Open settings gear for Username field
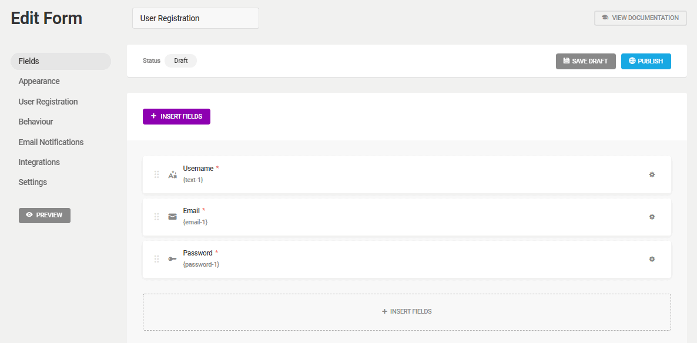The image size is (697, 343). [x=652, y=174]
